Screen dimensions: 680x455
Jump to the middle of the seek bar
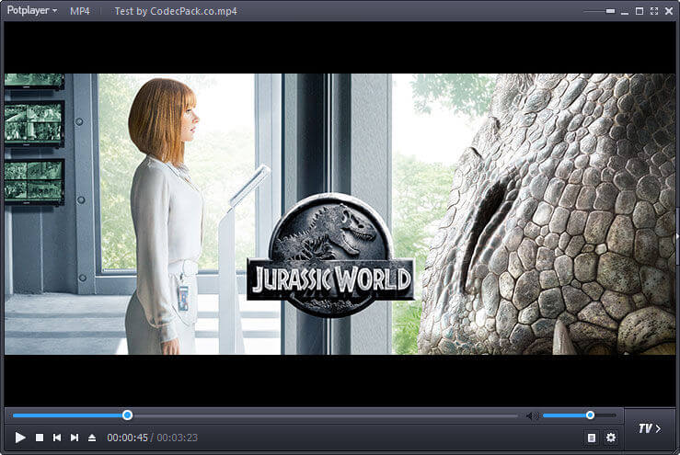click(265, 415)
